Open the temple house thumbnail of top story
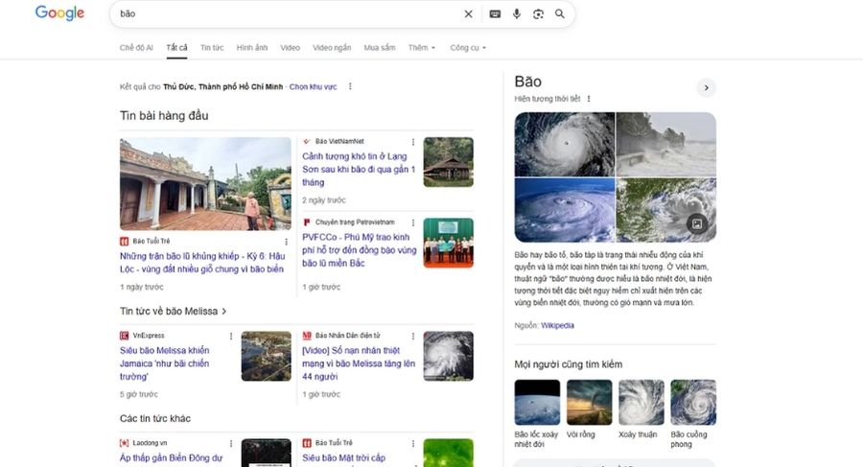Image resolution: width=863 pixels, height=467 pixels. click(205, 183)
